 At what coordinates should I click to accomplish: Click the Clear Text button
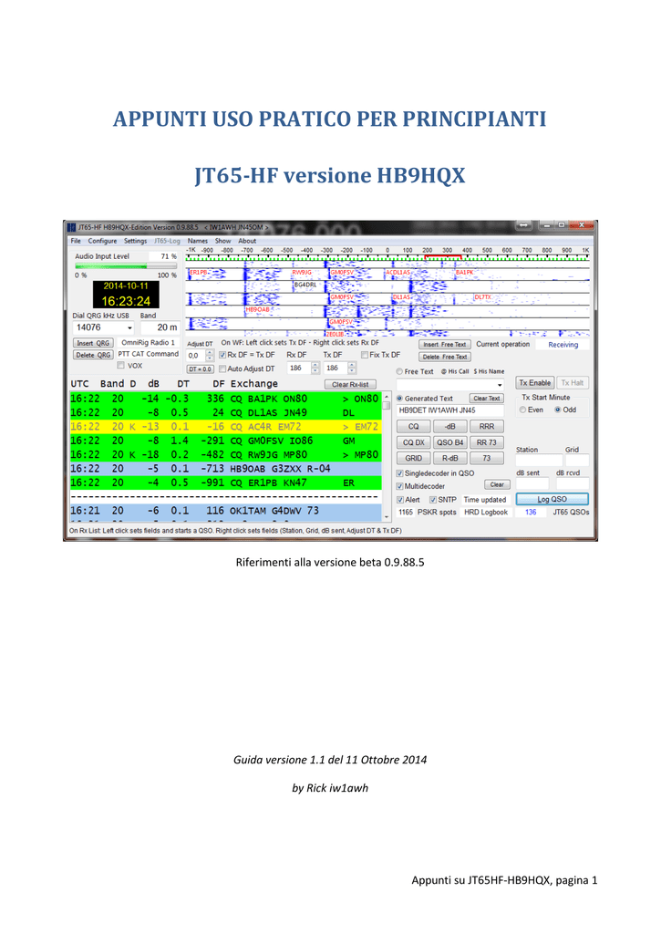(x=487, y=399)
